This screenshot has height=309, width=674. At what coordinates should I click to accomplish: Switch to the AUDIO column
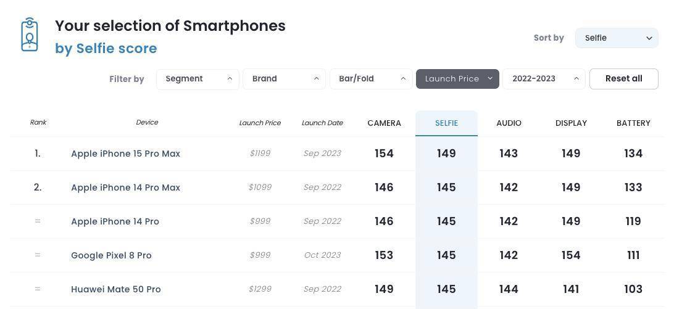click(509, 123)
